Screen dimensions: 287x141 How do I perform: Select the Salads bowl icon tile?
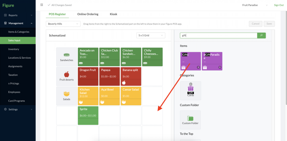click(67, 96)
